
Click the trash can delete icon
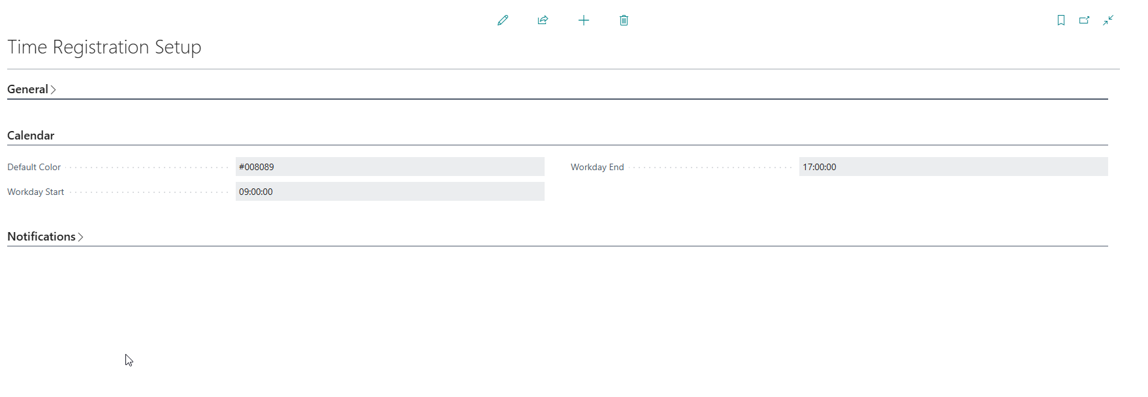point(624,20)
